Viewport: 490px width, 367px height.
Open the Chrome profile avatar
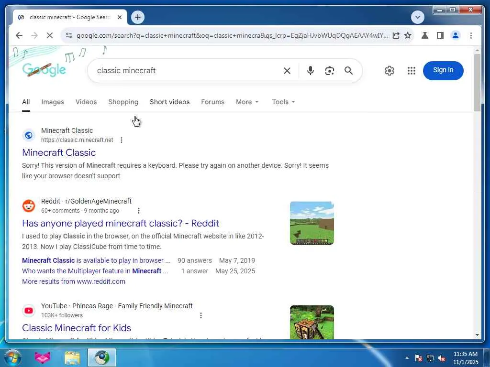[456, 35]
